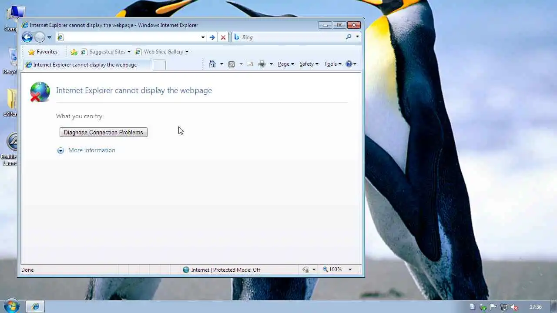Open the Help question mark menu
Screen dimensions: 557x313
[351, 64]
